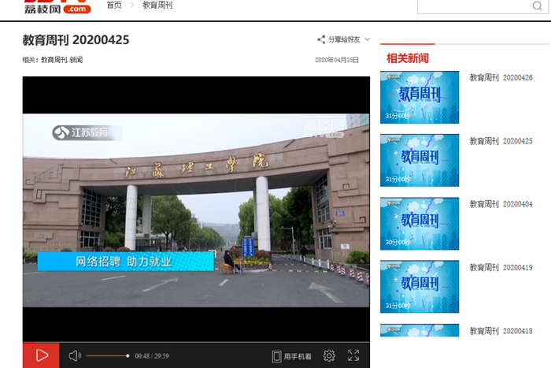Open thumbnail for 教育周刊 20200426
The width and height of the screenshot is (551, 368).
[x=420, y=98]
